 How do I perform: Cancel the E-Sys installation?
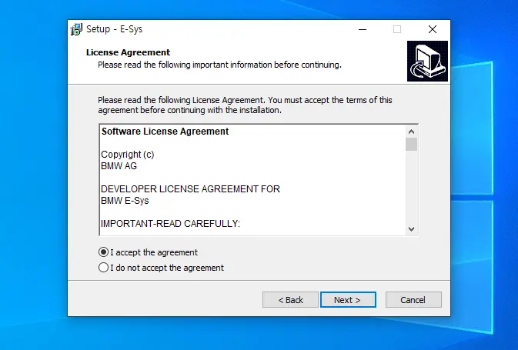tap(413, 300)
